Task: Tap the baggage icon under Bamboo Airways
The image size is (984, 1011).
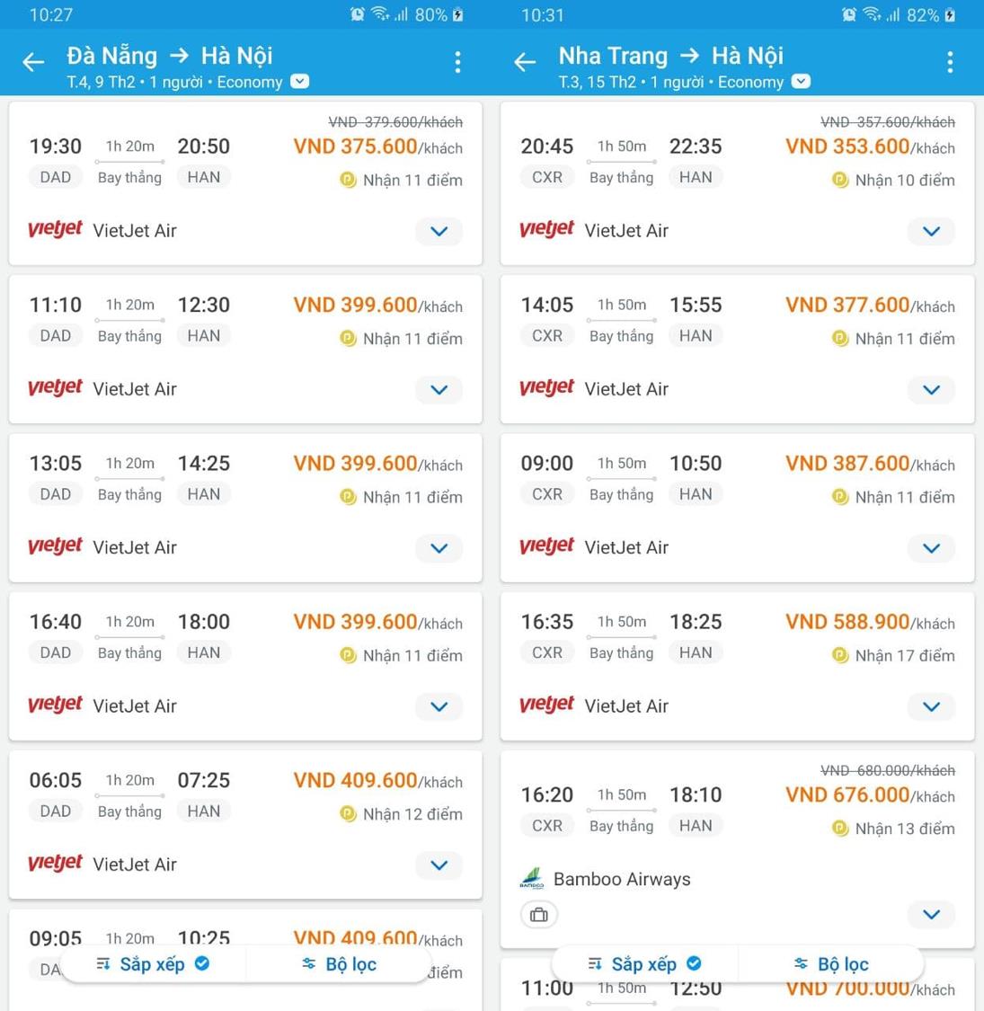Action: tap(539, 915)
